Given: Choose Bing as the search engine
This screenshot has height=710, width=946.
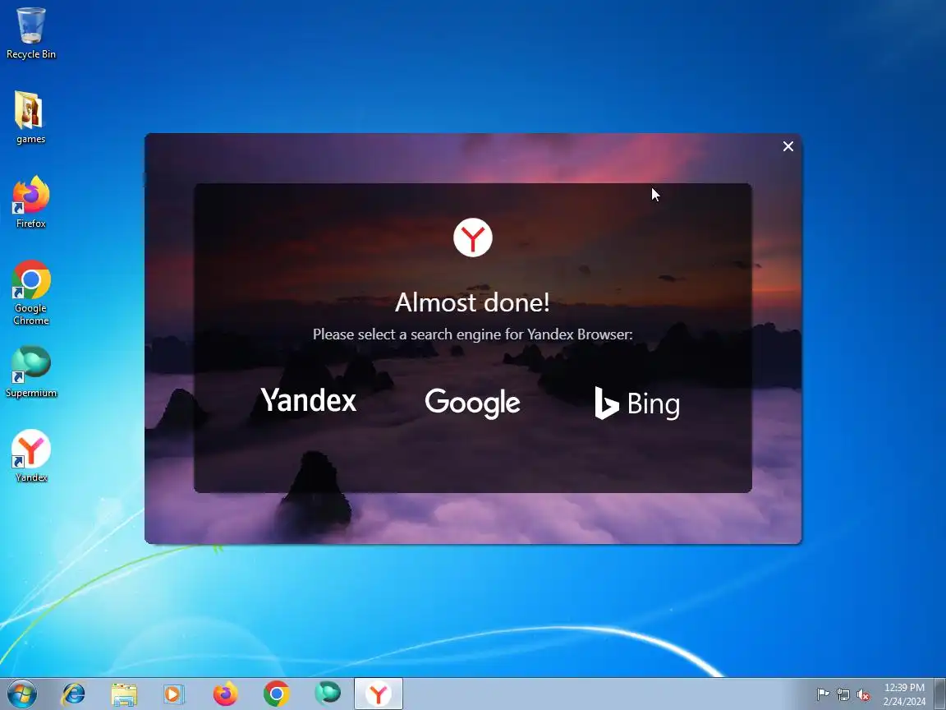Looking at the screenshot, I should tap(637, 403).
